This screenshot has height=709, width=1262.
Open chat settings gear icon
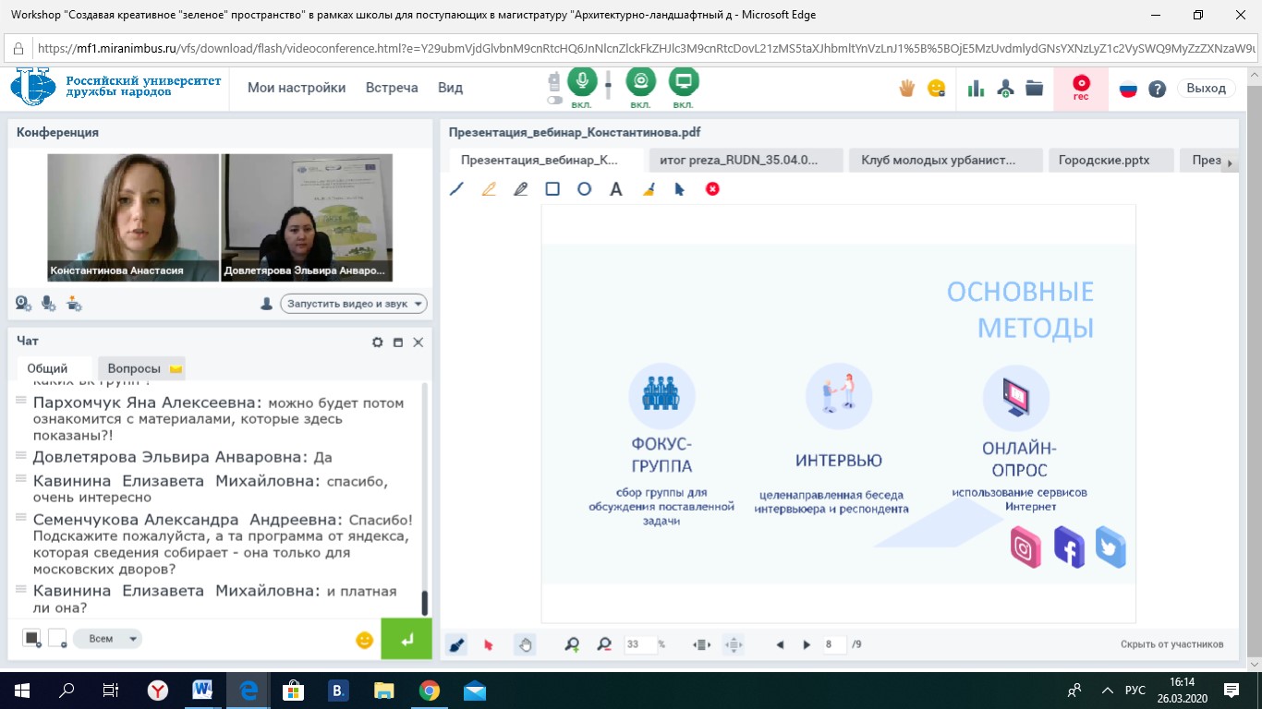pyautogui.click(x=378, y=342)
